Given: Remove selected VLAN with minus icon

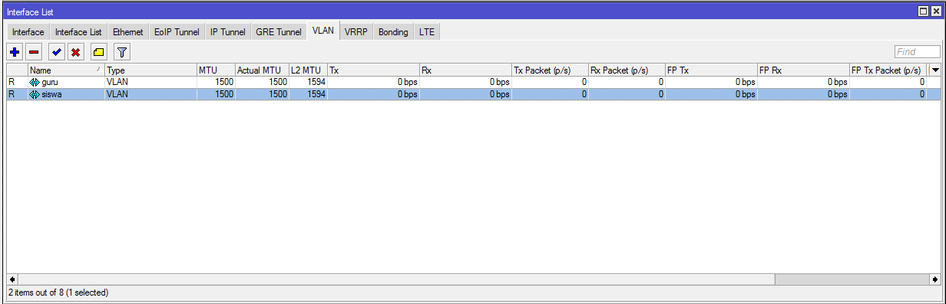Looking at the screenshot, I should [x=34, y=52].
